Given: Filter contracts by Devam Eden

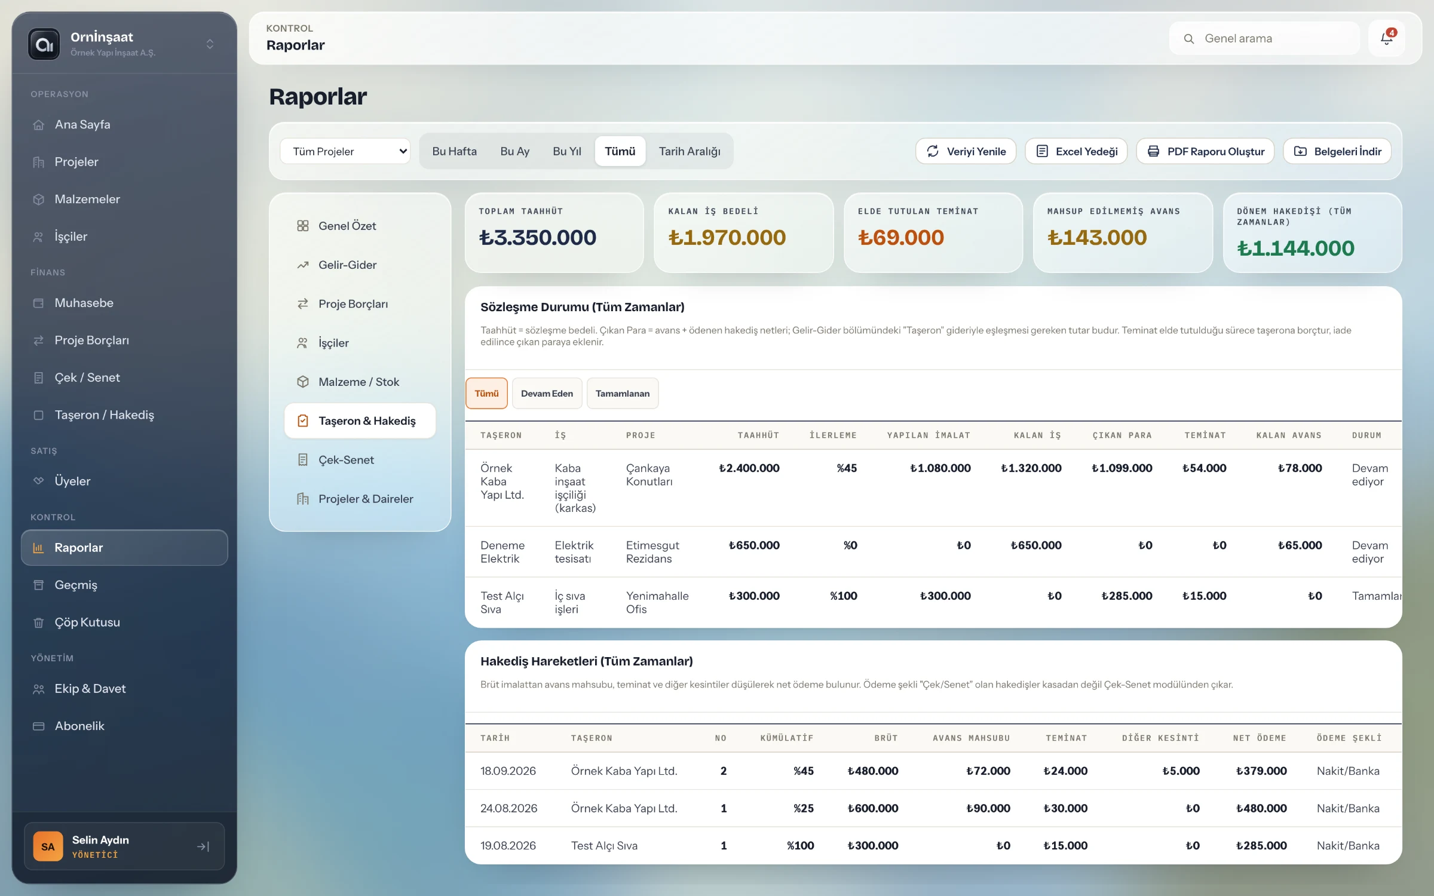Looking at the screenshot, I should 547,393.
